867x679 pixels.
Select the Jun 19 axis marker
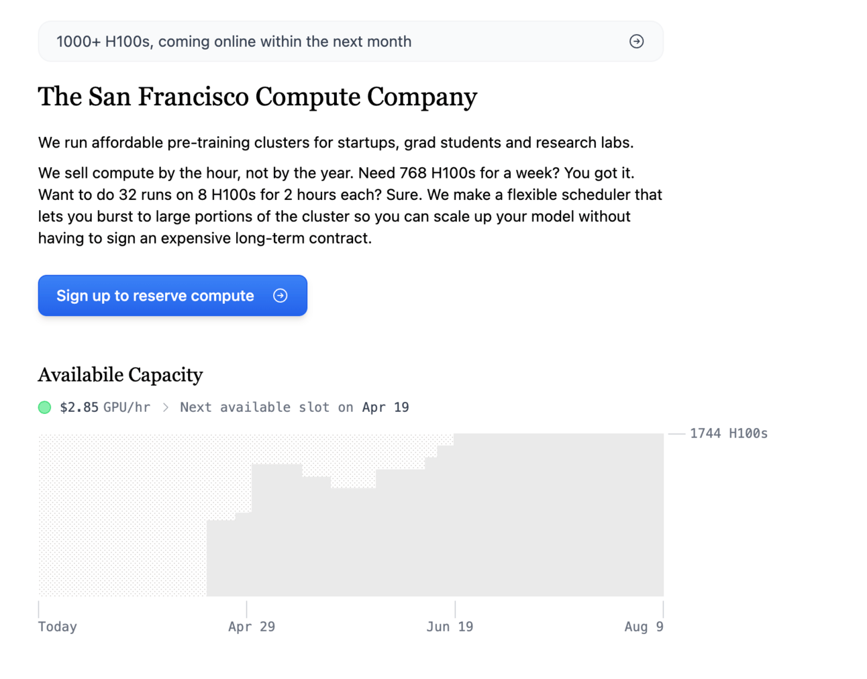pyautogui.click(x=450, y=627)
